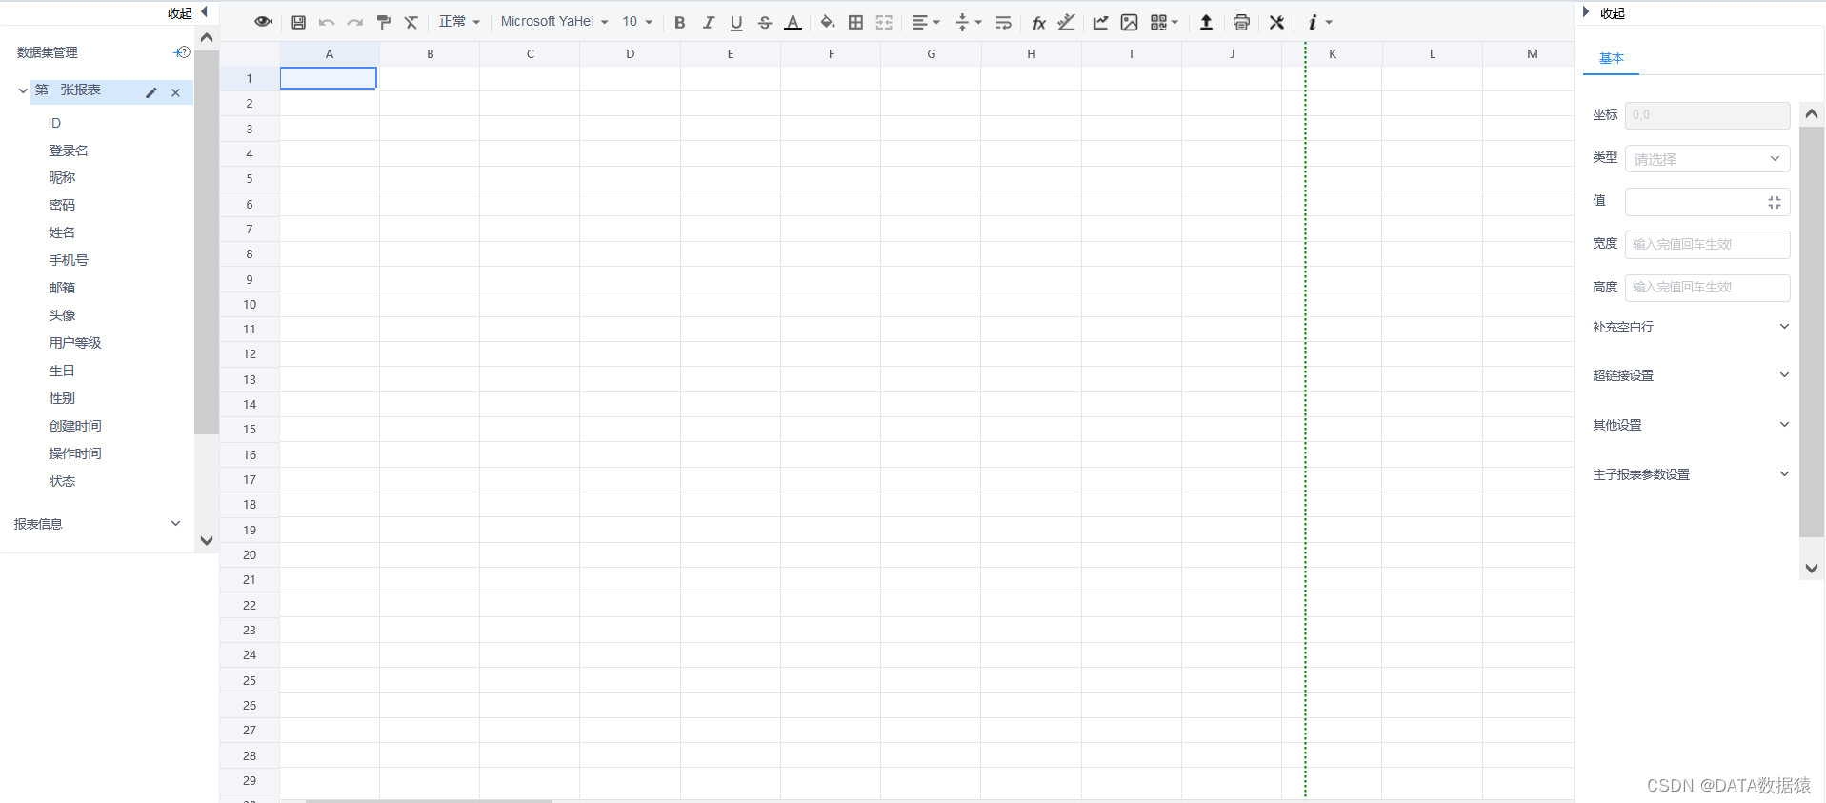Save the report with the disk icon
The width and height of the screenshot is (1826, 803).
click(x=298, y=22)
